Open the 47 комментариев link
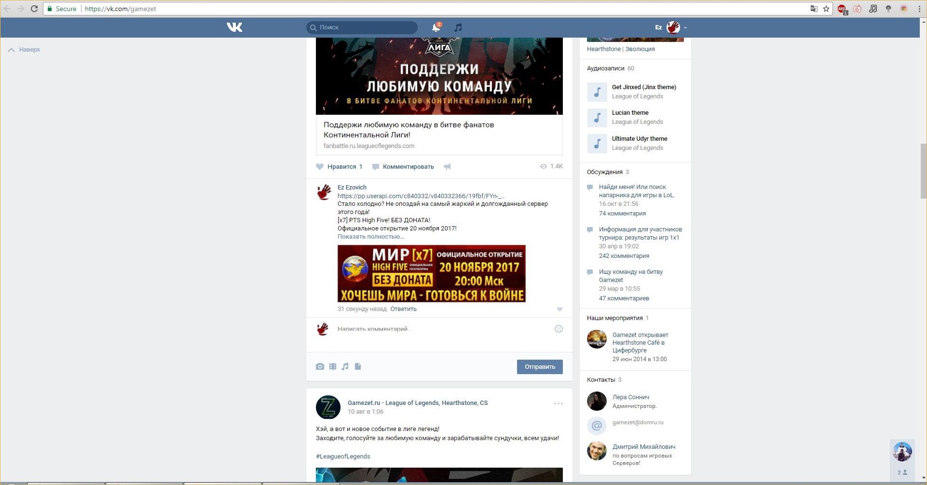The width and height of the screenshot is (927, 485). pos(624,298)
